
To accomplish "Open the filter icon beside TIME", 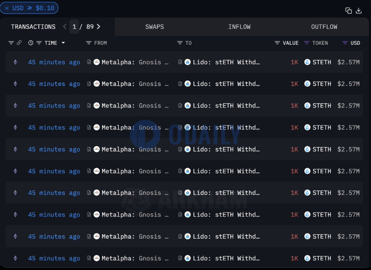I will coord(39,43).
